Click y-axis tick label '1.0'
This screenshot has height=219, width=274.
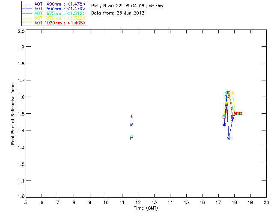click(21, 196)
